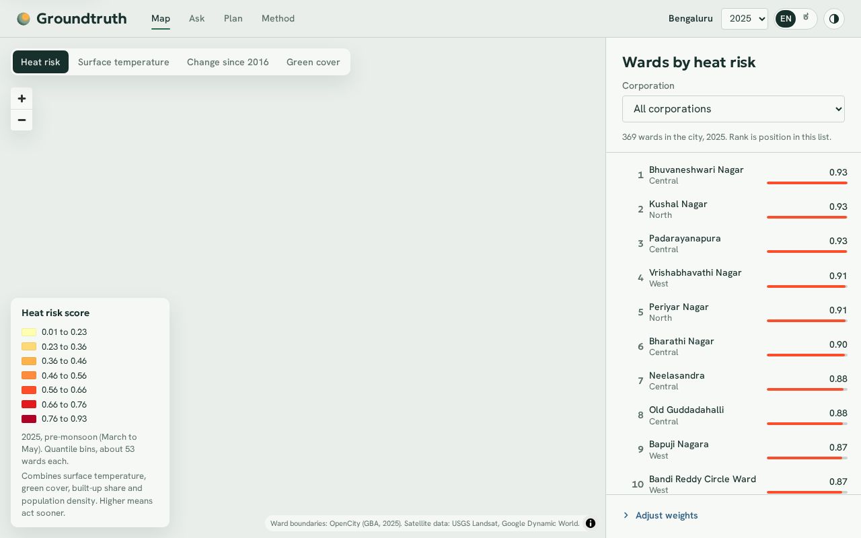
Task: Select Kushal Nagar ward in list
Action: [x=733, y=209]
